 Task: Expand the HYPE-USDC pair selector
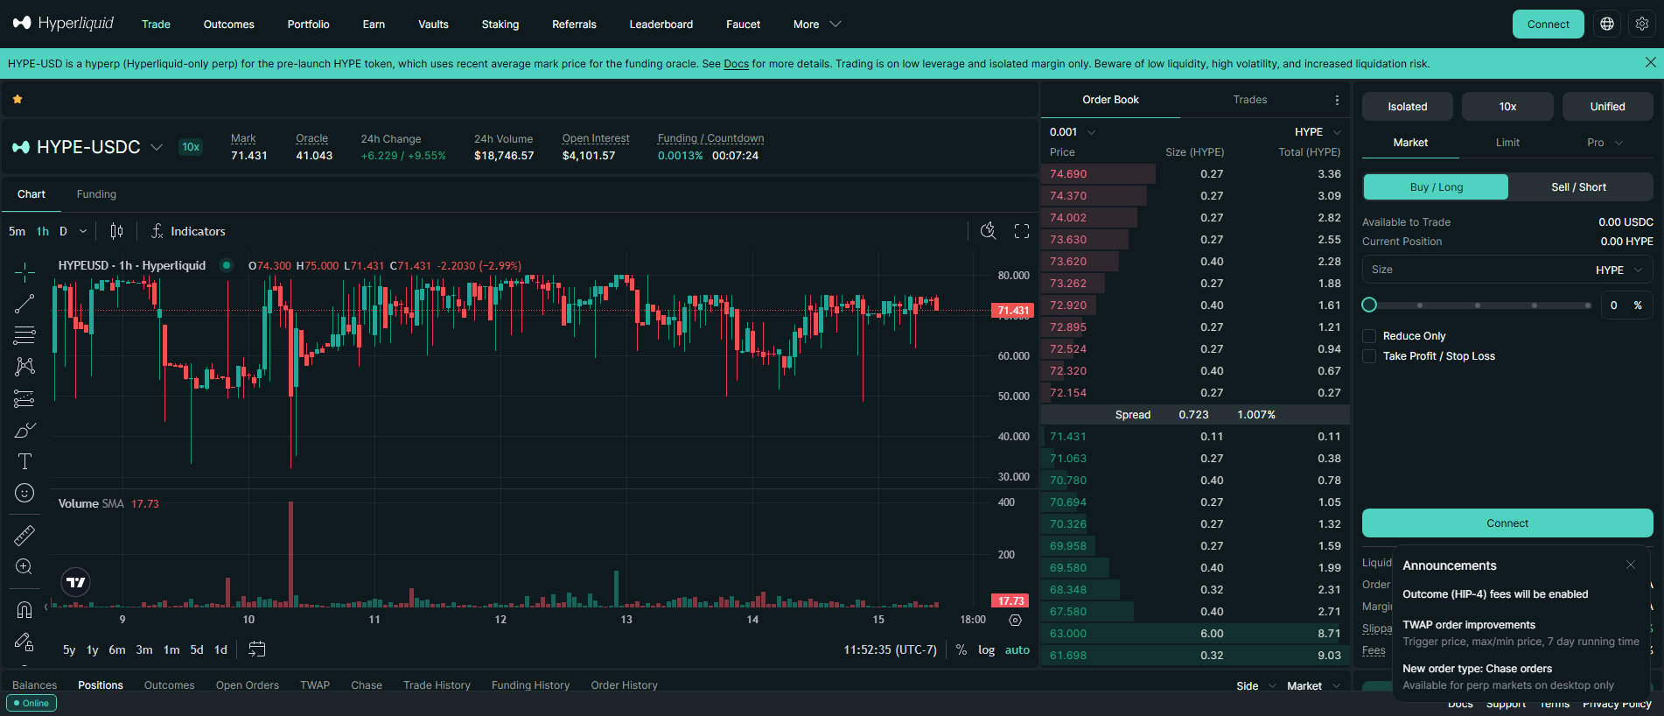click(x=157, y=147)
